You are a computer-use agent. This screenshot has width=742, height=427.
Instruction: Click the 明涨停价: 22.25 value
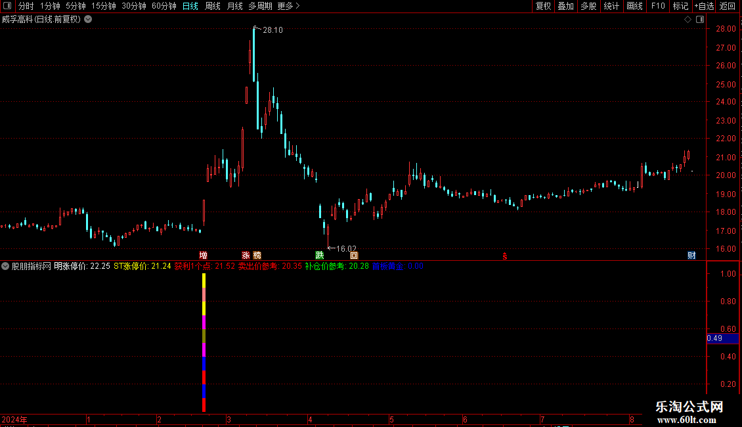pyautogui.click(x=82, y=267)
